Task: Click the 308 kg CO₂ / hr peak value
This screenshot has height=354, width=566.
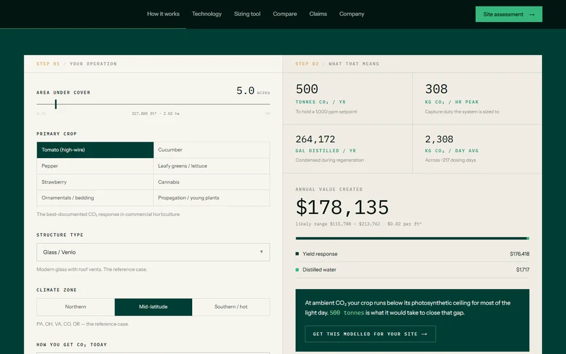Action: pyautogui.click(x=436, y=89)
